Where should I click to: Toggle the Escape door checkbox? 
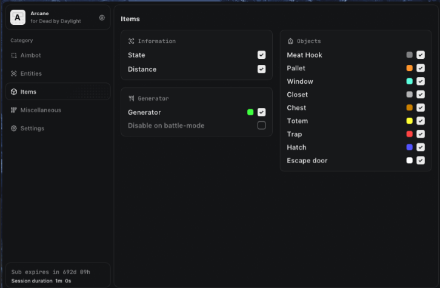tap(421, 161)
